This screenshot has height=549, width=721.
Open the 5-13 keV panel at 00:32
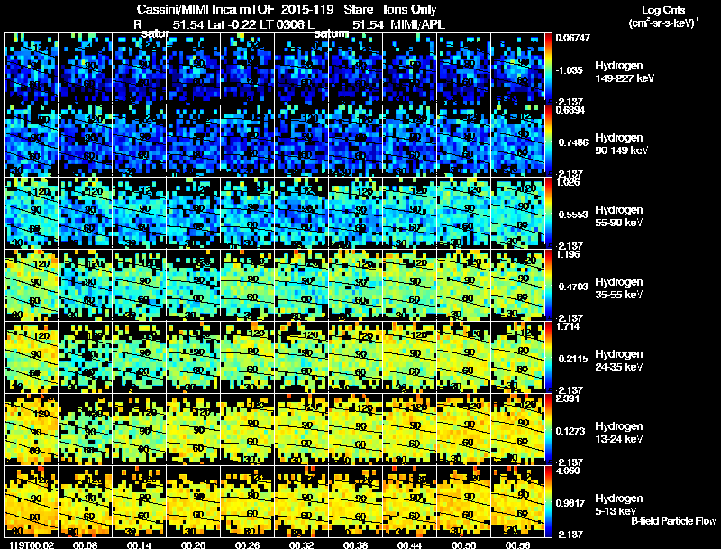click(302, 501)
